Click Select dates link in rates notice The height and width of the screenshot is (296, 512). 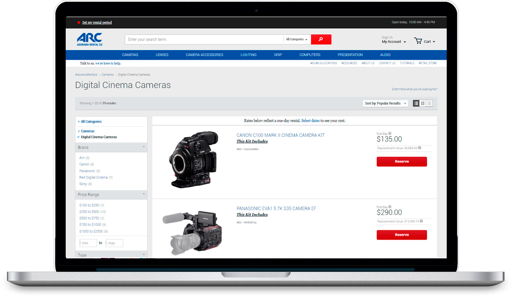pyautogui.click(x=310, y=121)
